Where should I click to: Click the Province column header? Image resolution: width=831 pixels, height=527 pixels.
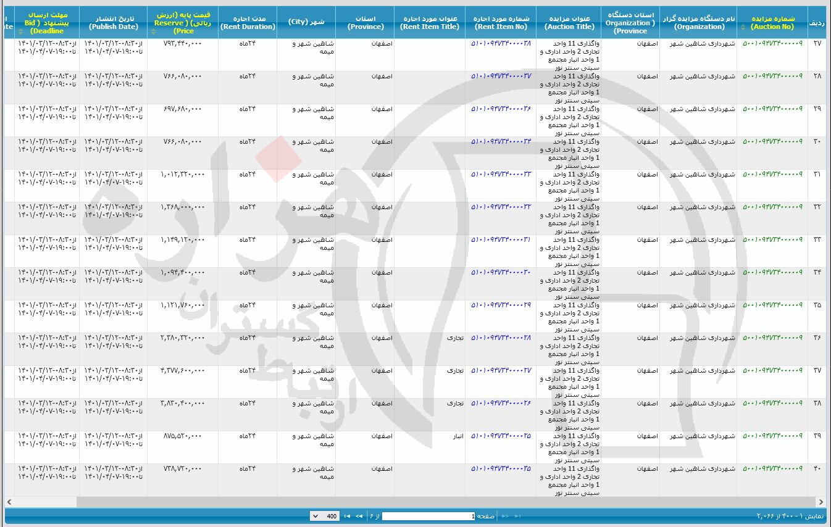(x=365, y=23)
